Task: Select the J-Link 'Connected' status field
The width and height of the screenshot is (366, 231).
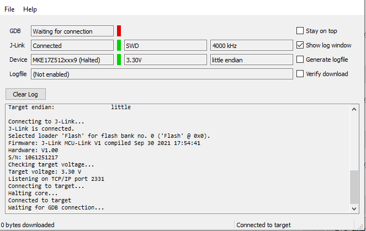Action: 72,46
